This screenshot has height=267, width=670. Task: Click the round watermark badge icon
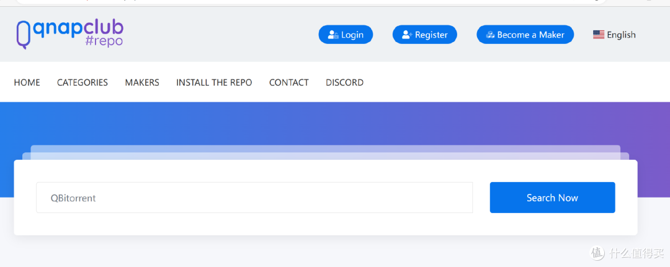coord(597,253)
